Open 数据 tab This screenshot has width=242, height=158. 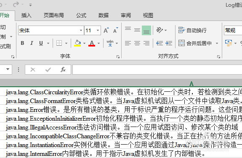point(104,16)
